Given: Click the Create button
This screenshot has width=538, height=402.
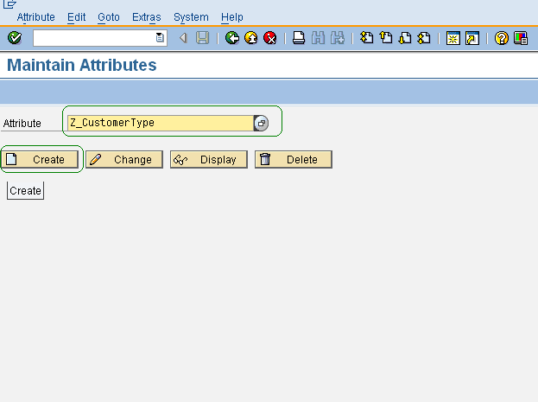Looking at the screenshot, I should coord(40,159).
